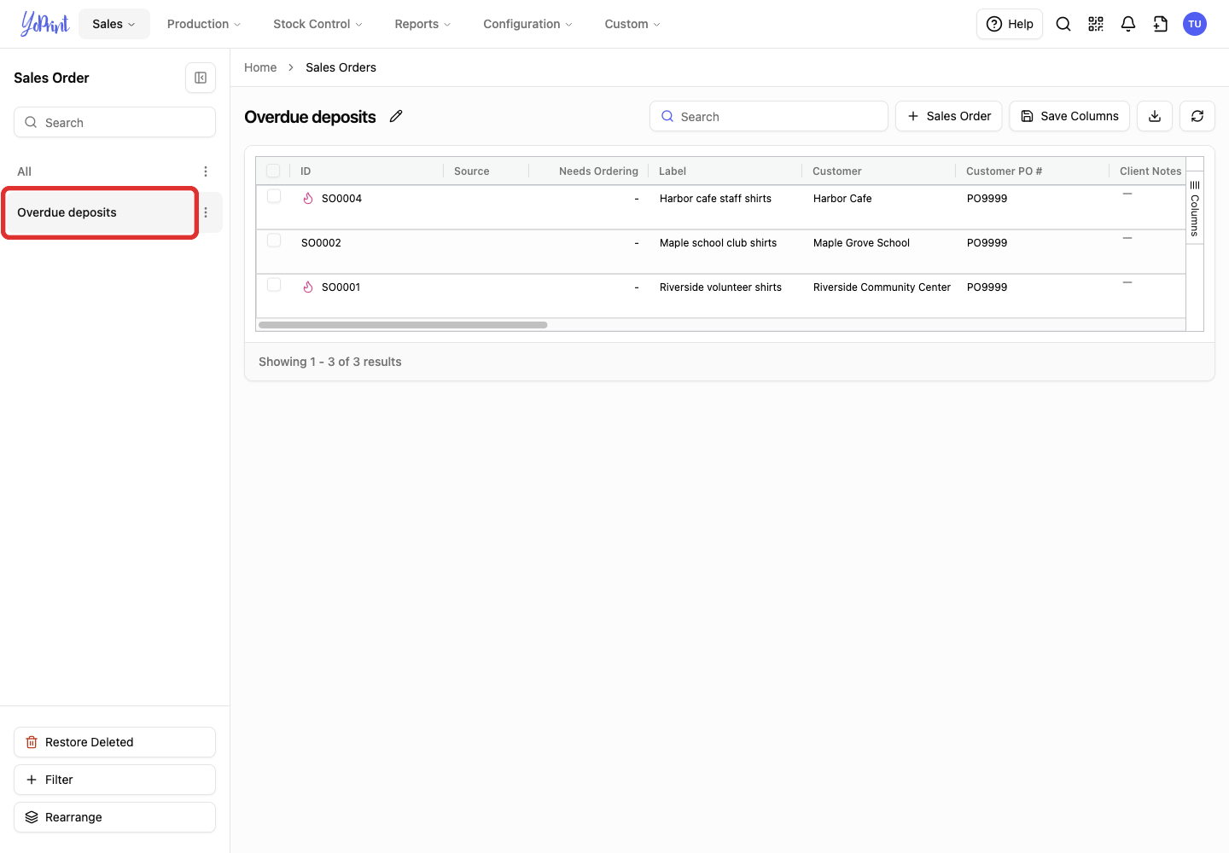This screenshot has height=853, width=1229.
Task: Tick the select-all header checkbox
Action: 273,171
